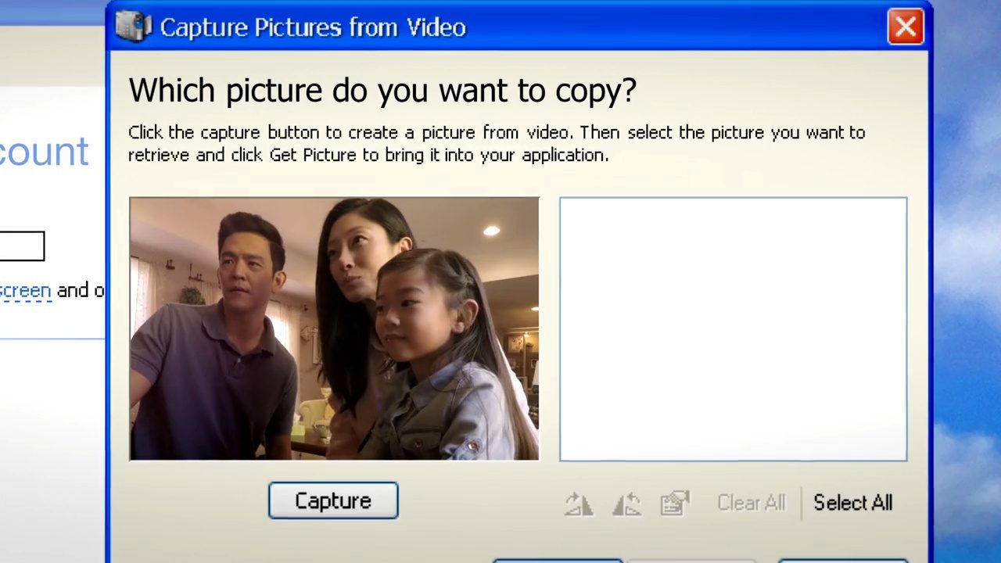Click the grayed-out Clear All option
1001x563 pixels.
click(750, 503)
